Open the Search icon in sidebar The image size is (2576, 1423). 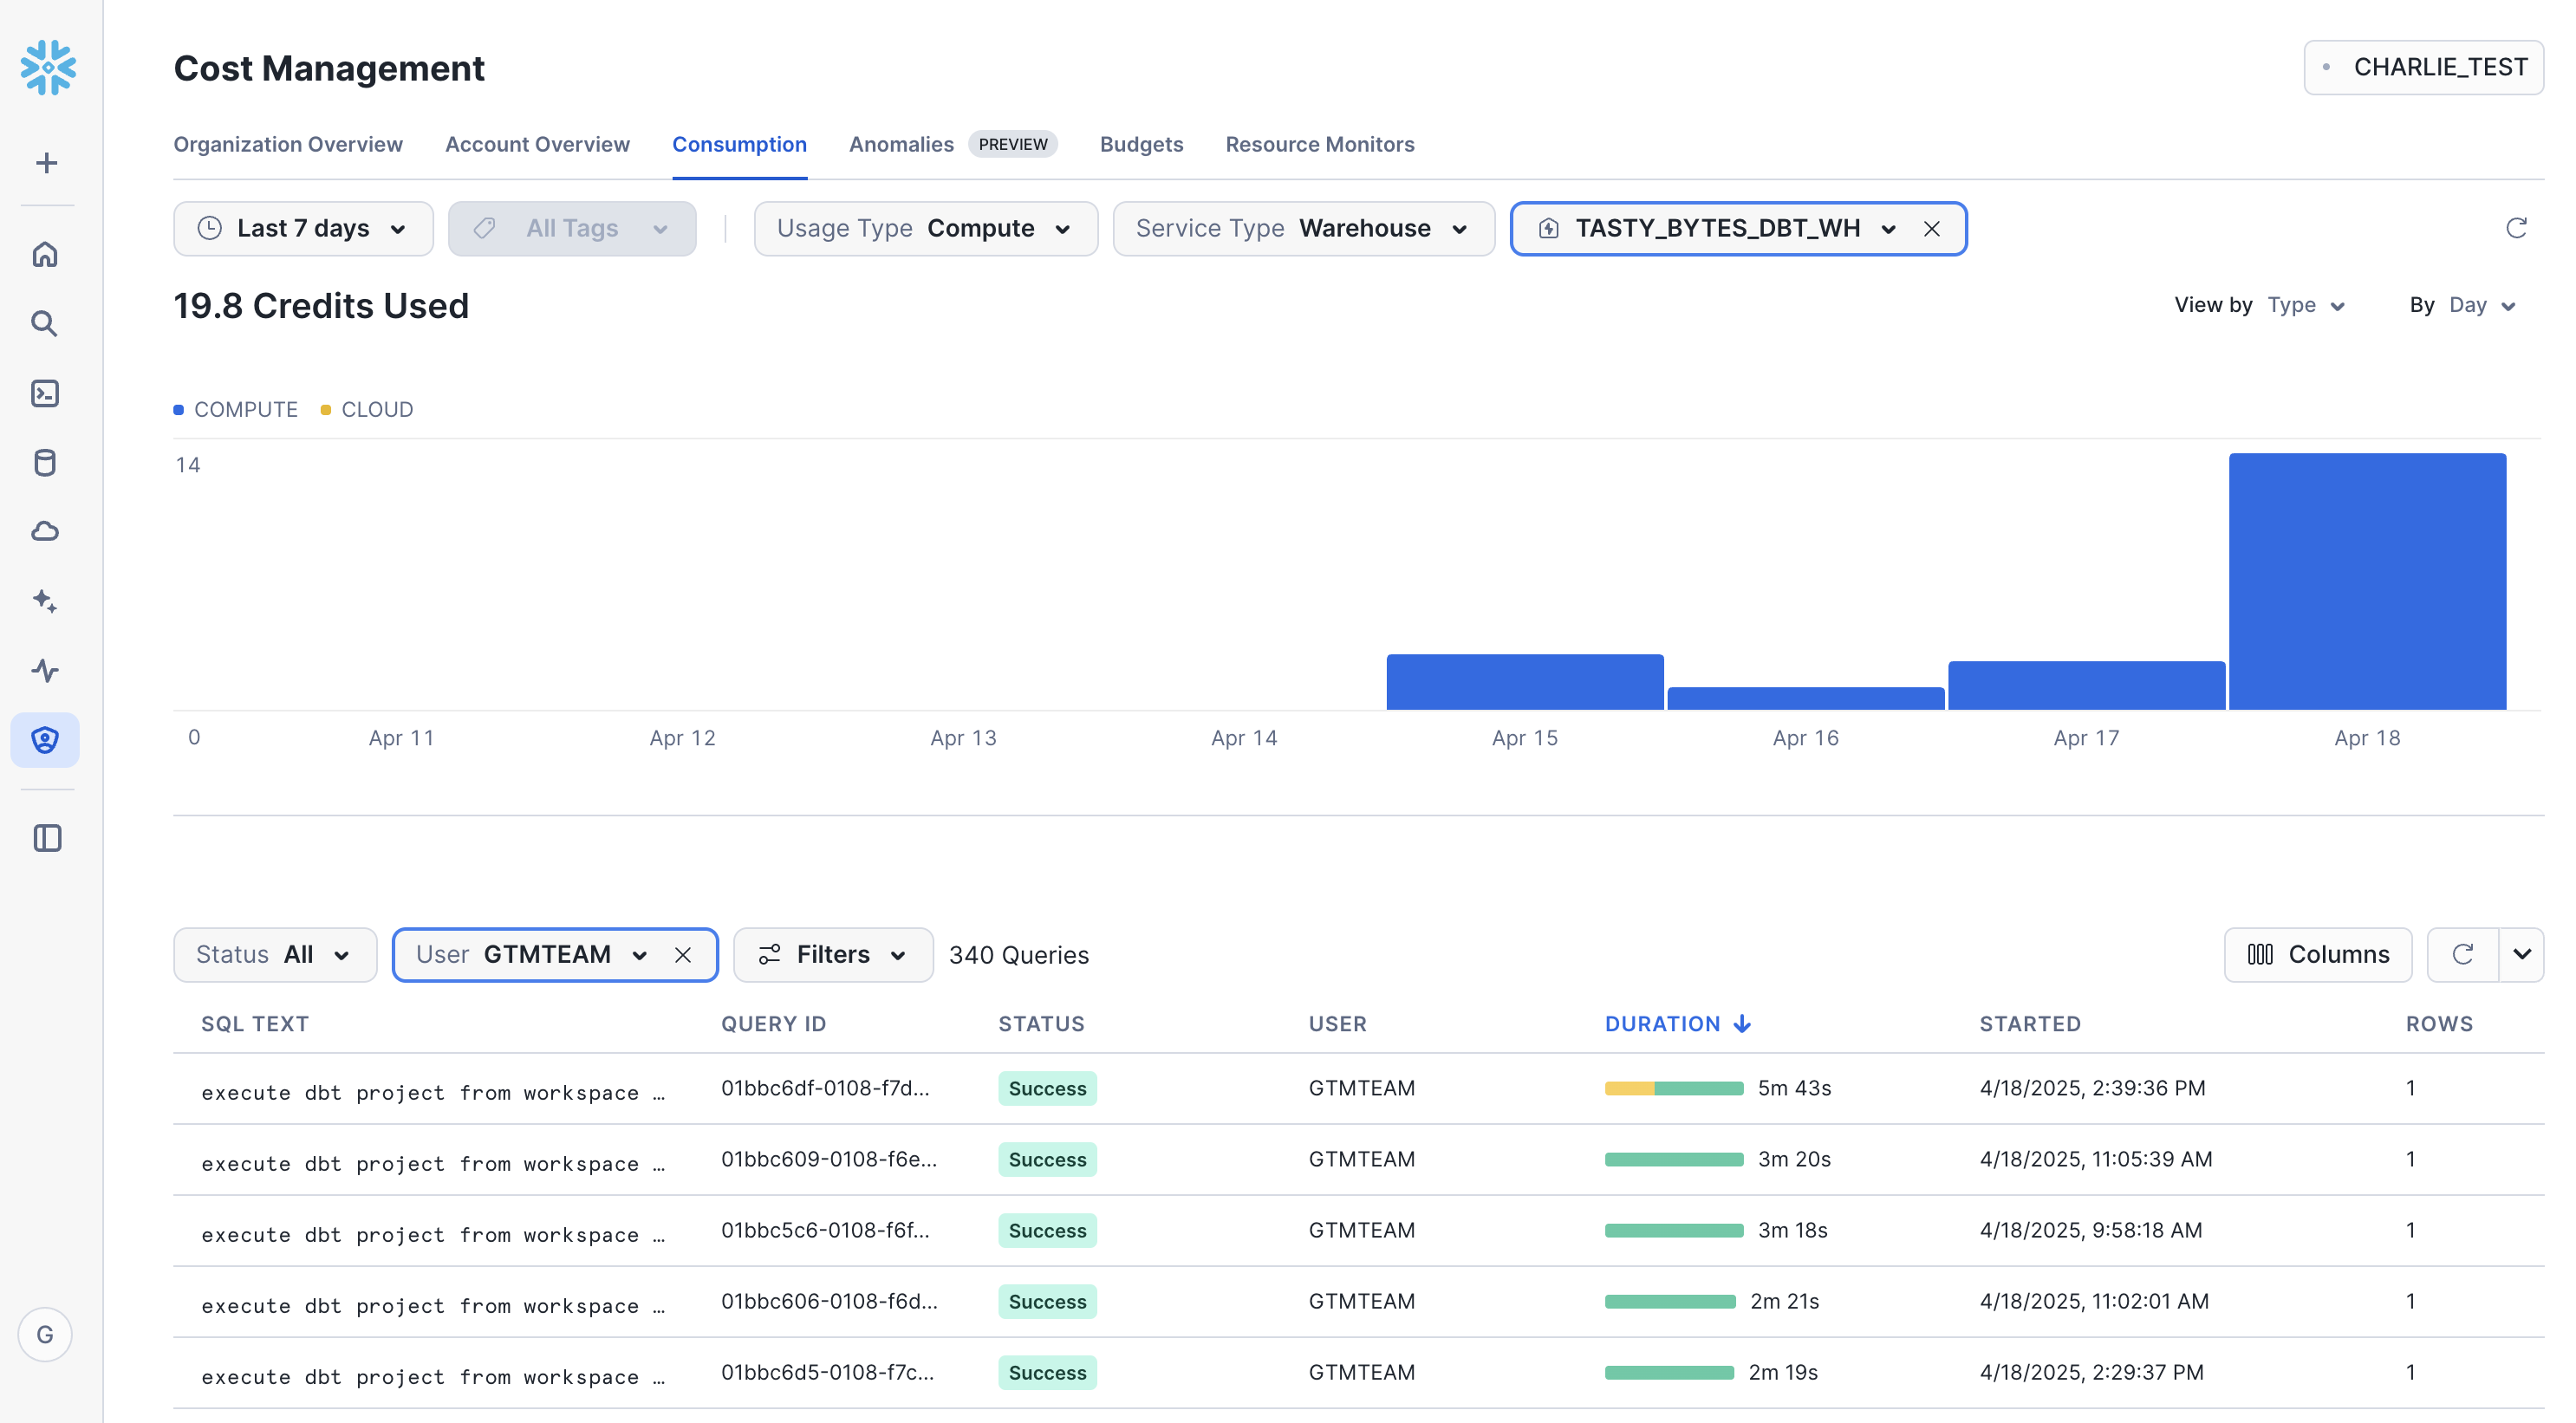[x=45, y=323]
